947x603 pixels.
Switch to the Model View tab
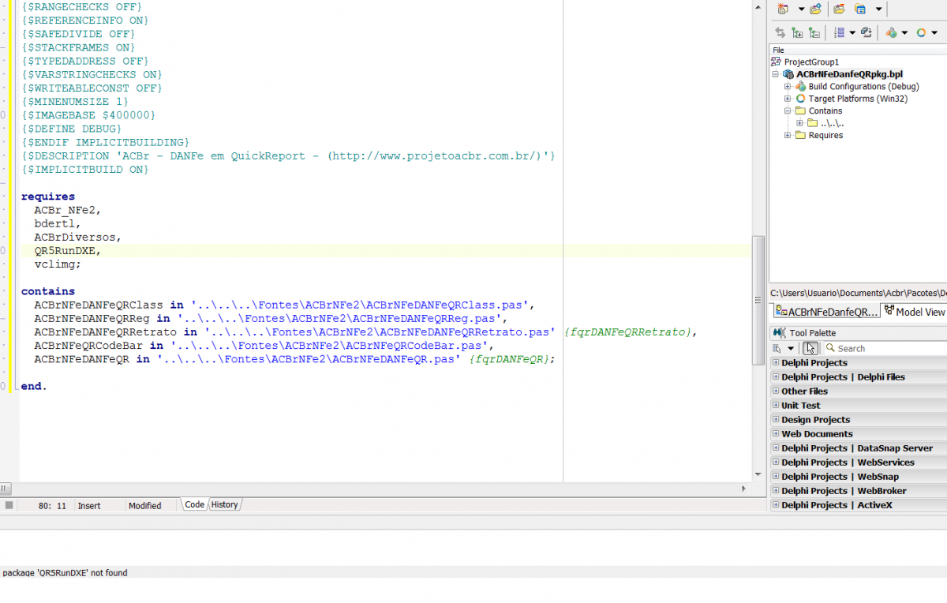pos(914,312)
